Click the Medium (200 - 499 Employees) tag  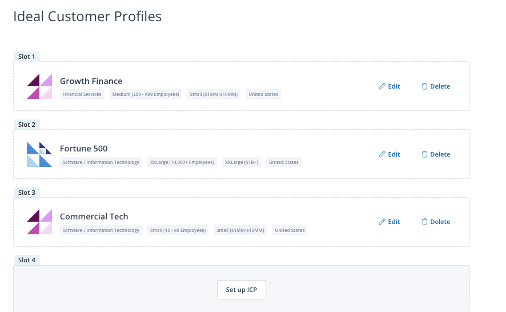146,94
